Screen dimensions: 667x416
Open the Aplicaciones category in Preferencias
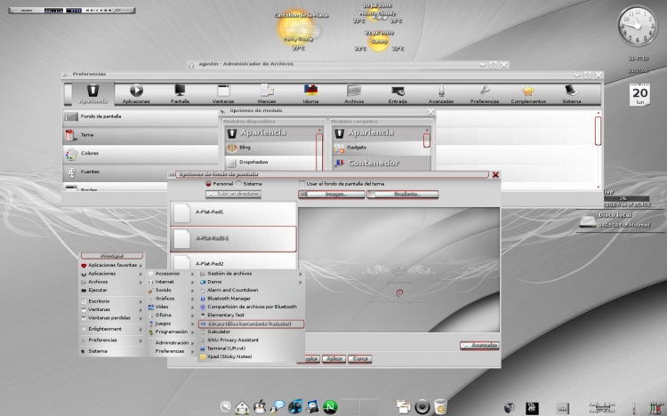pyautogui.click(x=136, y=93)
